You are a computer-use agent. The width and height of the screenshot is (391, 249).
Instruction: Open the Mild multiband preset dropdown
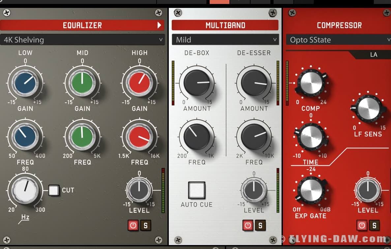225,40
